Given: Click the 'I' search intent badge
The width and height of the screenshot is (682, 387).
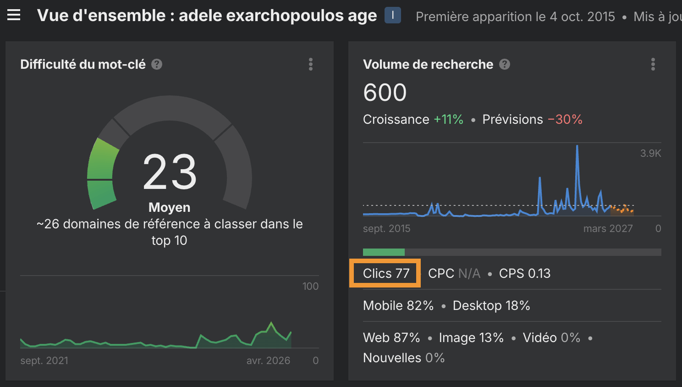Looking at the screenshot, I should 392,15.
